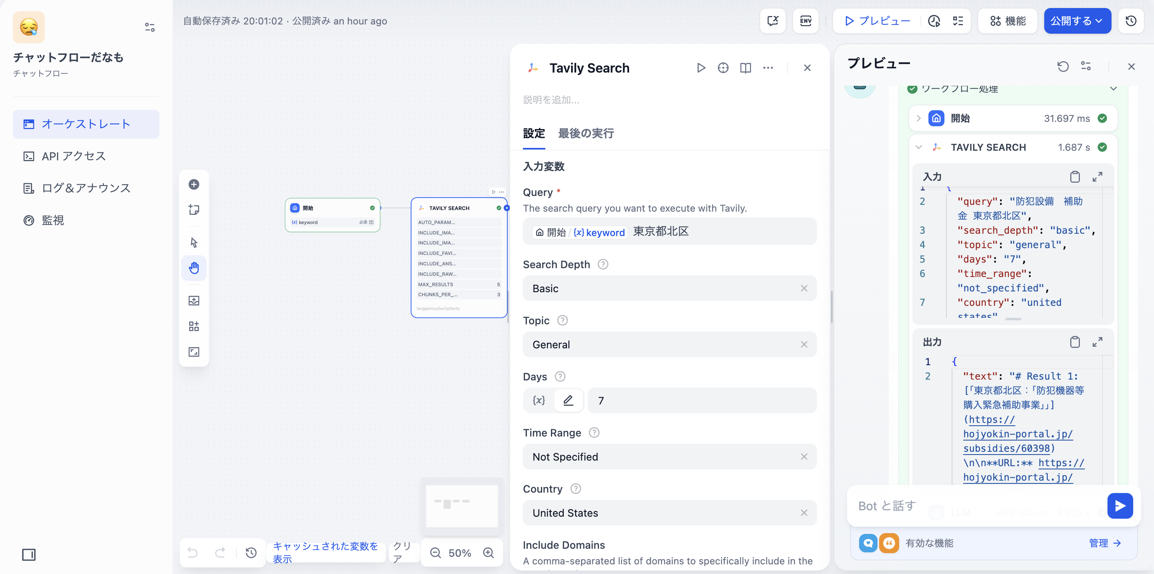The height and width of the screenshot is (574, 1154).
Task: Open app settings sliders icon in sidebar
Action: pos(149,27)
